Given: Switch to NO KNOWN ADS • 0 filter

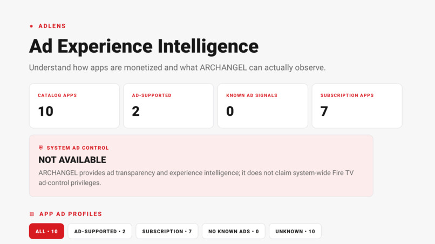Looking at the screenshot, I should 233,231.
